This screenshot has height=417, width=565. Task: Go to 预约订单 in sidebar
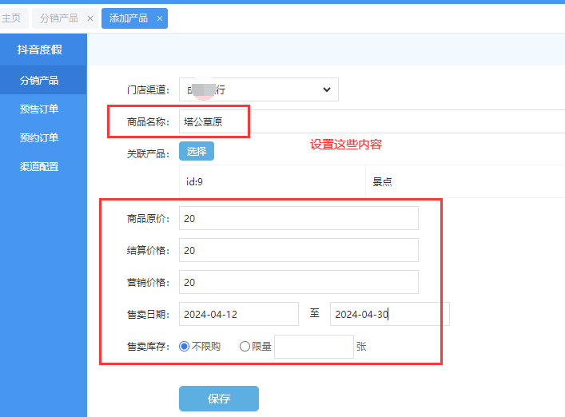point(39,137)
